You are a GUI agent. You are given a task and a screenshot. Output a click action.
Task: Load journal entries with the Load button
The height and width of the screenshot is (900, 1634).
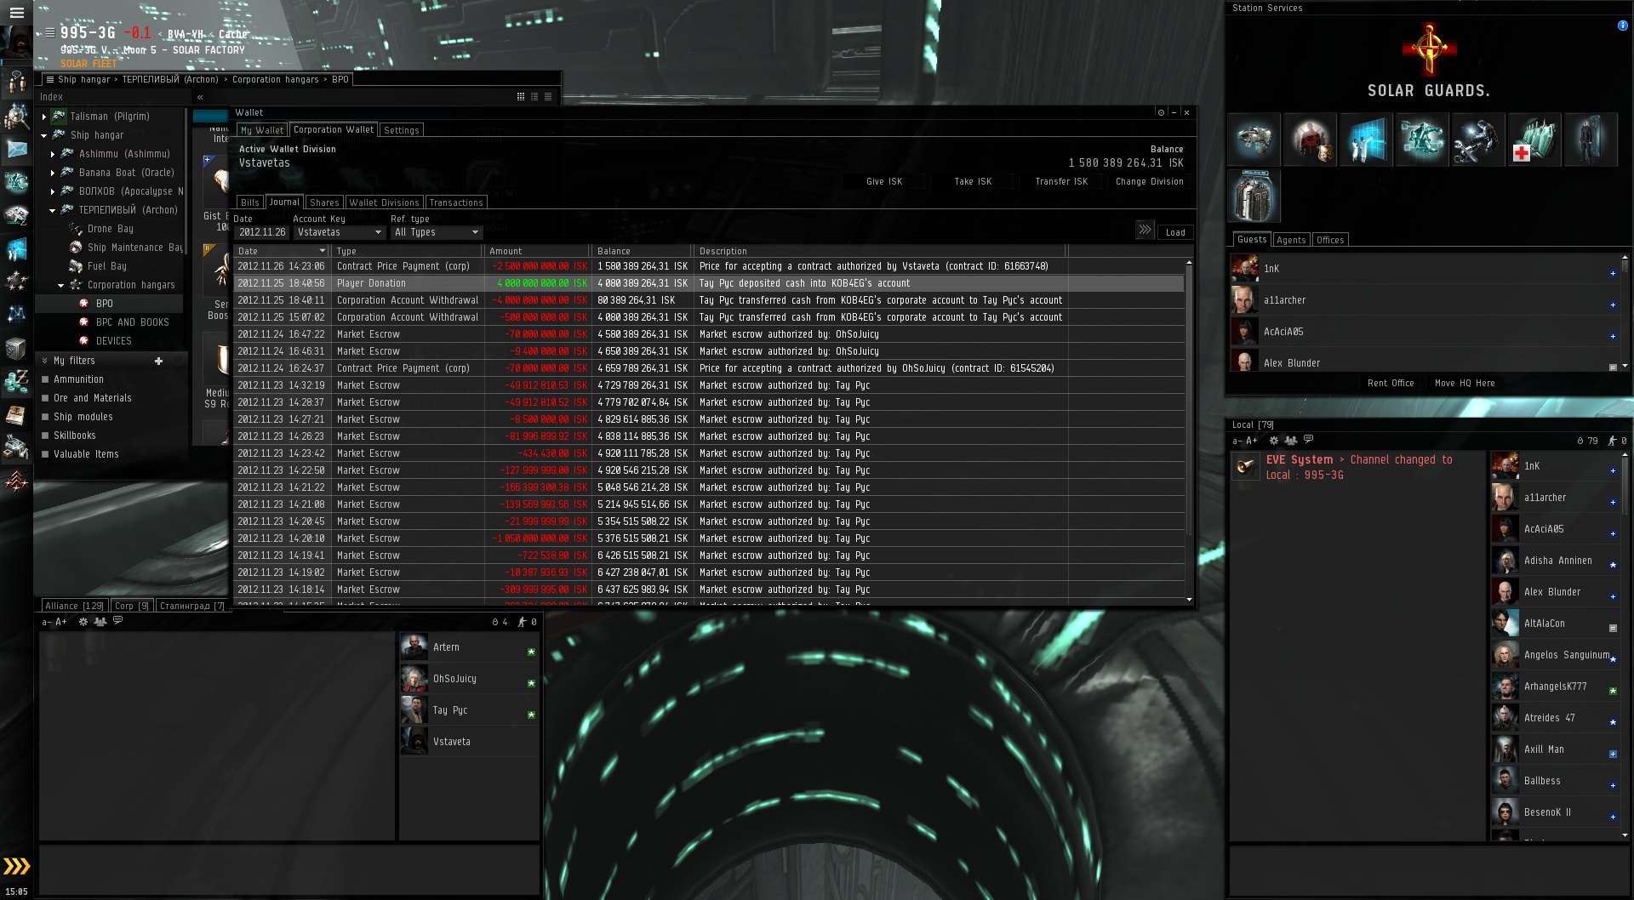(1175, 232)
